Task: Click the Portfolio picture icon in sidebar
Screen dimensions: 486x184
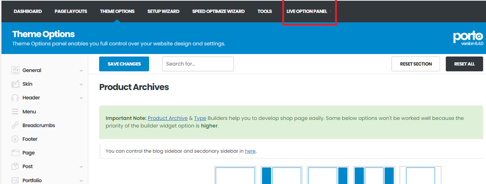Action: [x=15, y=180]
